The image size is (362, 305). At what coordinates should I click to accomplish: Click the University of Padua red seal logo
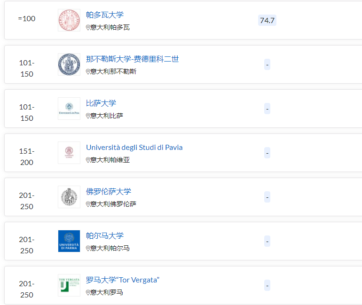(x=69, y=20)
